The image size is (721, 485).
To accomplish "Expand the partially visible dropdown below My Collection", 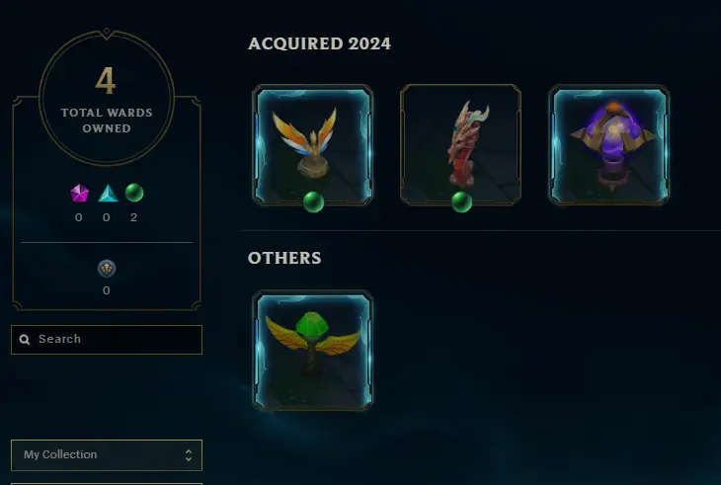I will [x=107, y=484].
